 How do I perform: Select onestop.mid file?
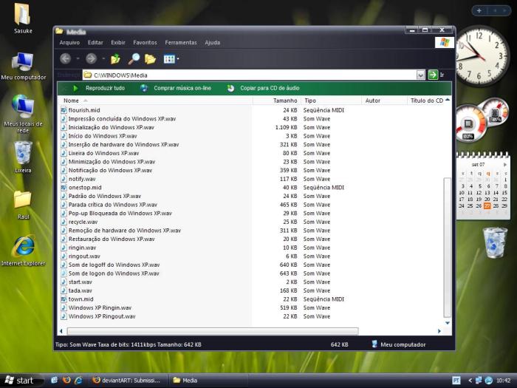(81, 188)
